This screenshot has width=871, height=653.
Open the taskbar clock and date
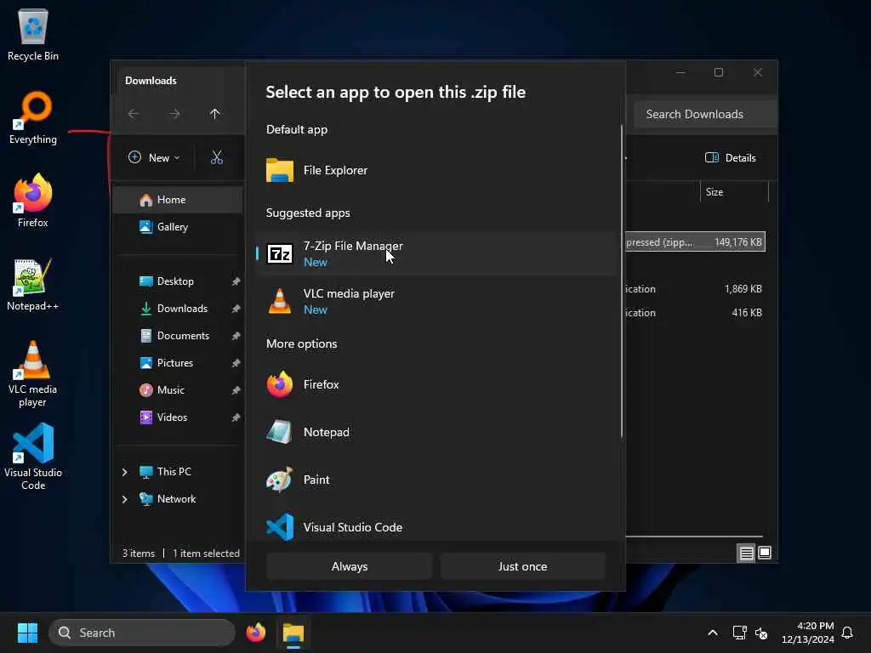[808, 633]
